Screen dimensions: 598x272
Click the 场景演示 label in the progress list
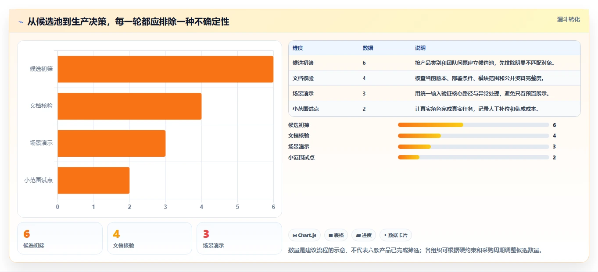pos(299,147)
